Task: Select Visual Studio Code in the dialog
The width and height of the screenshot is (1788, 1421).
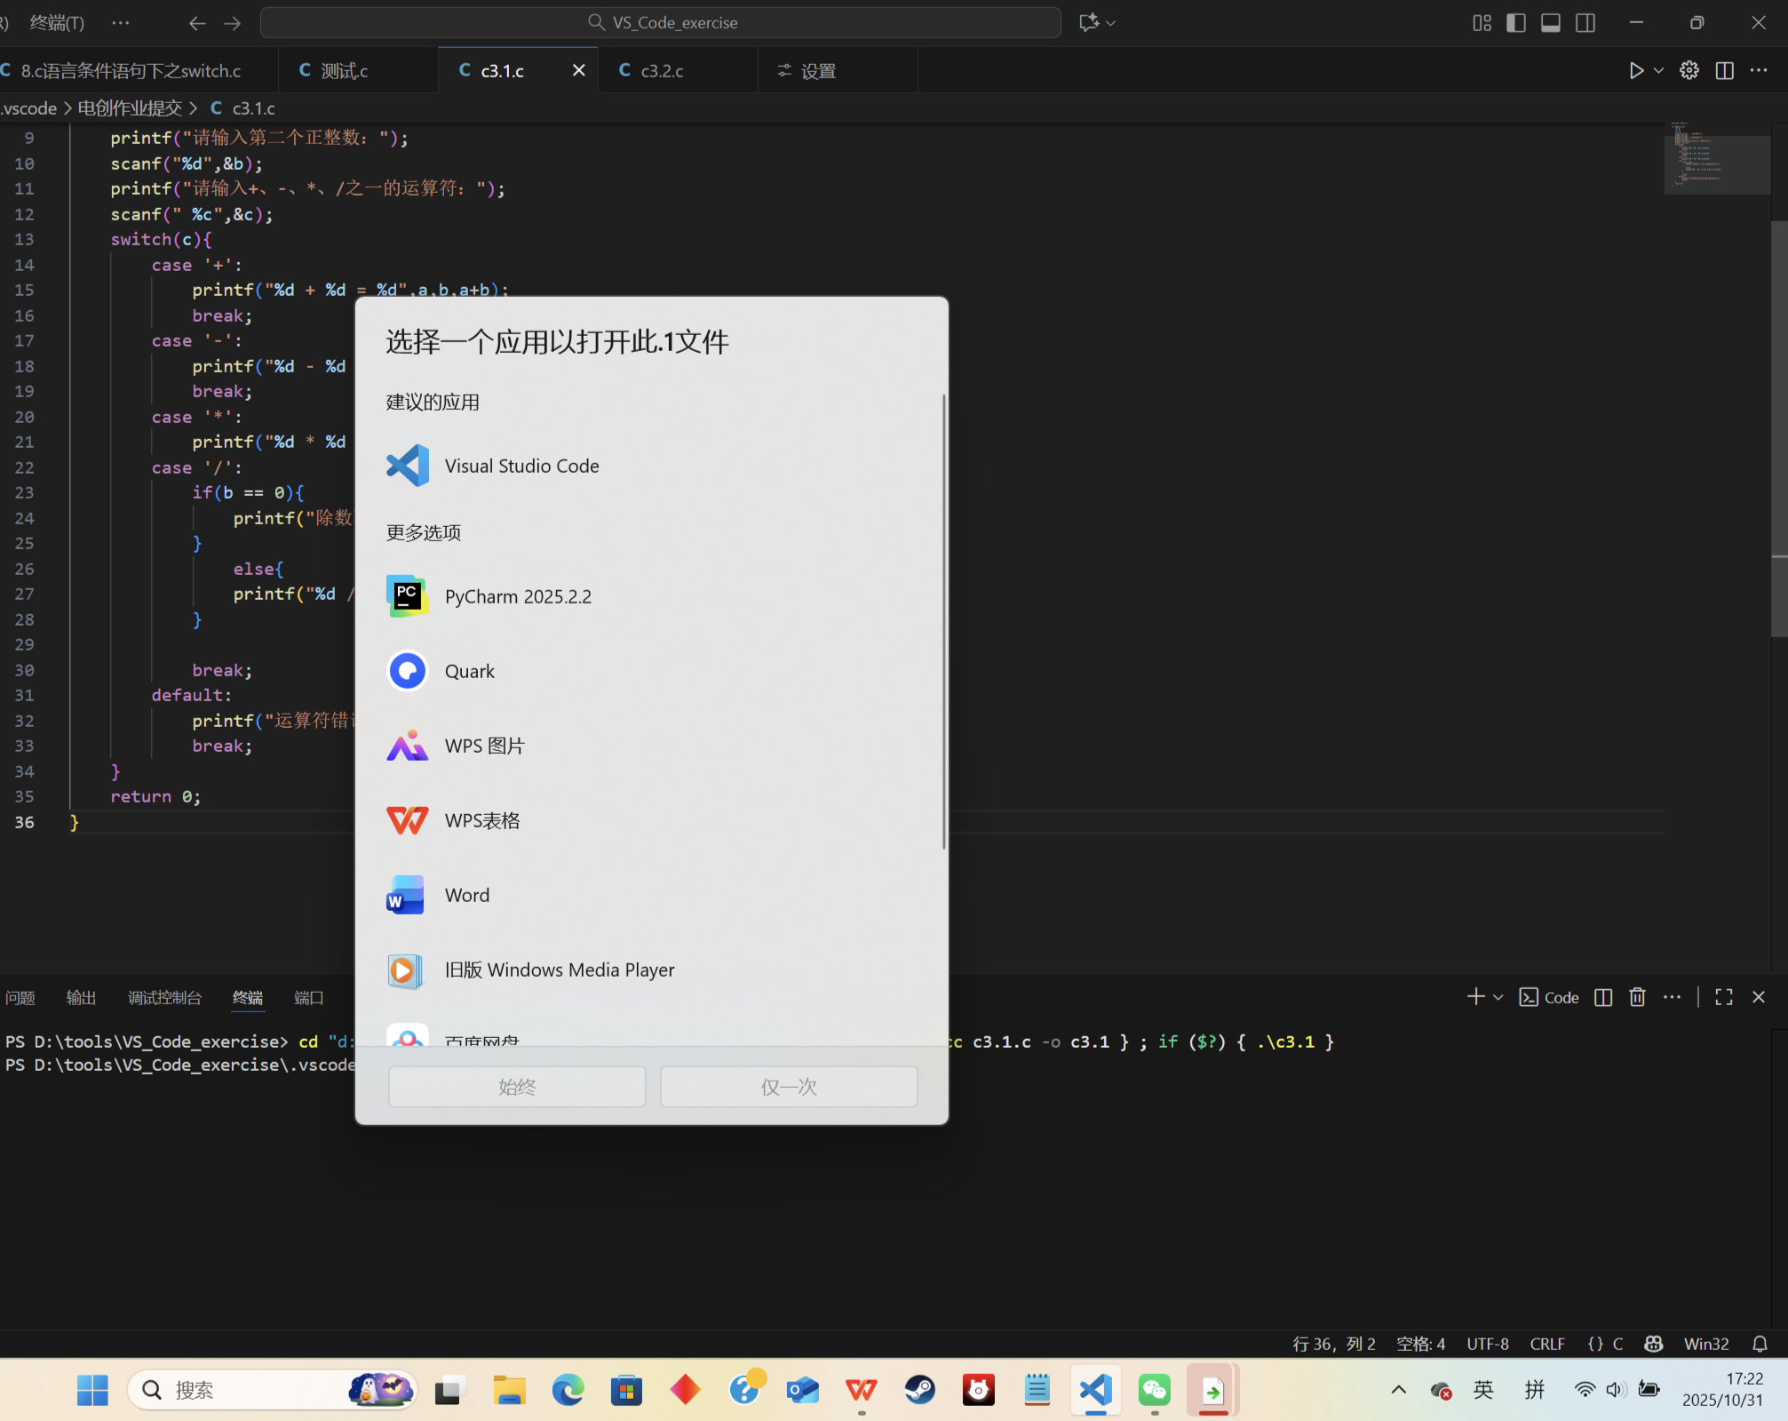Action: (521, 466)
